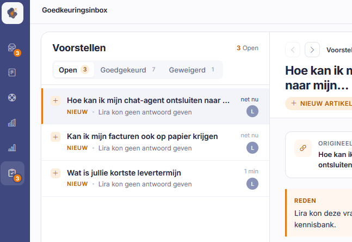
Task: Click the '3 Open' counter text
Action: (248, 48)
